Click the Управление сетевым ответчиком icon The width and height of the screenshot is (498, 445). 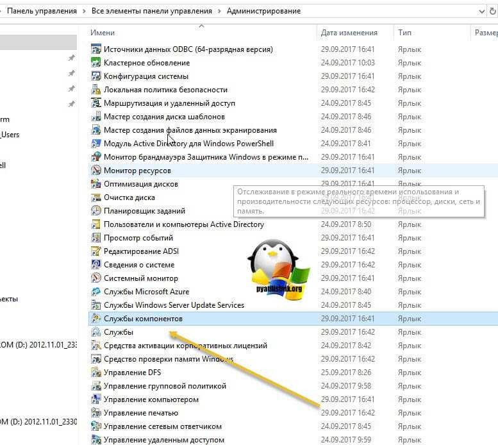click(96, 426)
